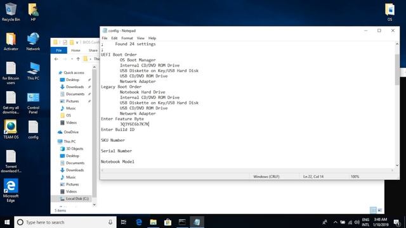Select Local Disk (C:) in navigation pane

[x=77, y=198]
